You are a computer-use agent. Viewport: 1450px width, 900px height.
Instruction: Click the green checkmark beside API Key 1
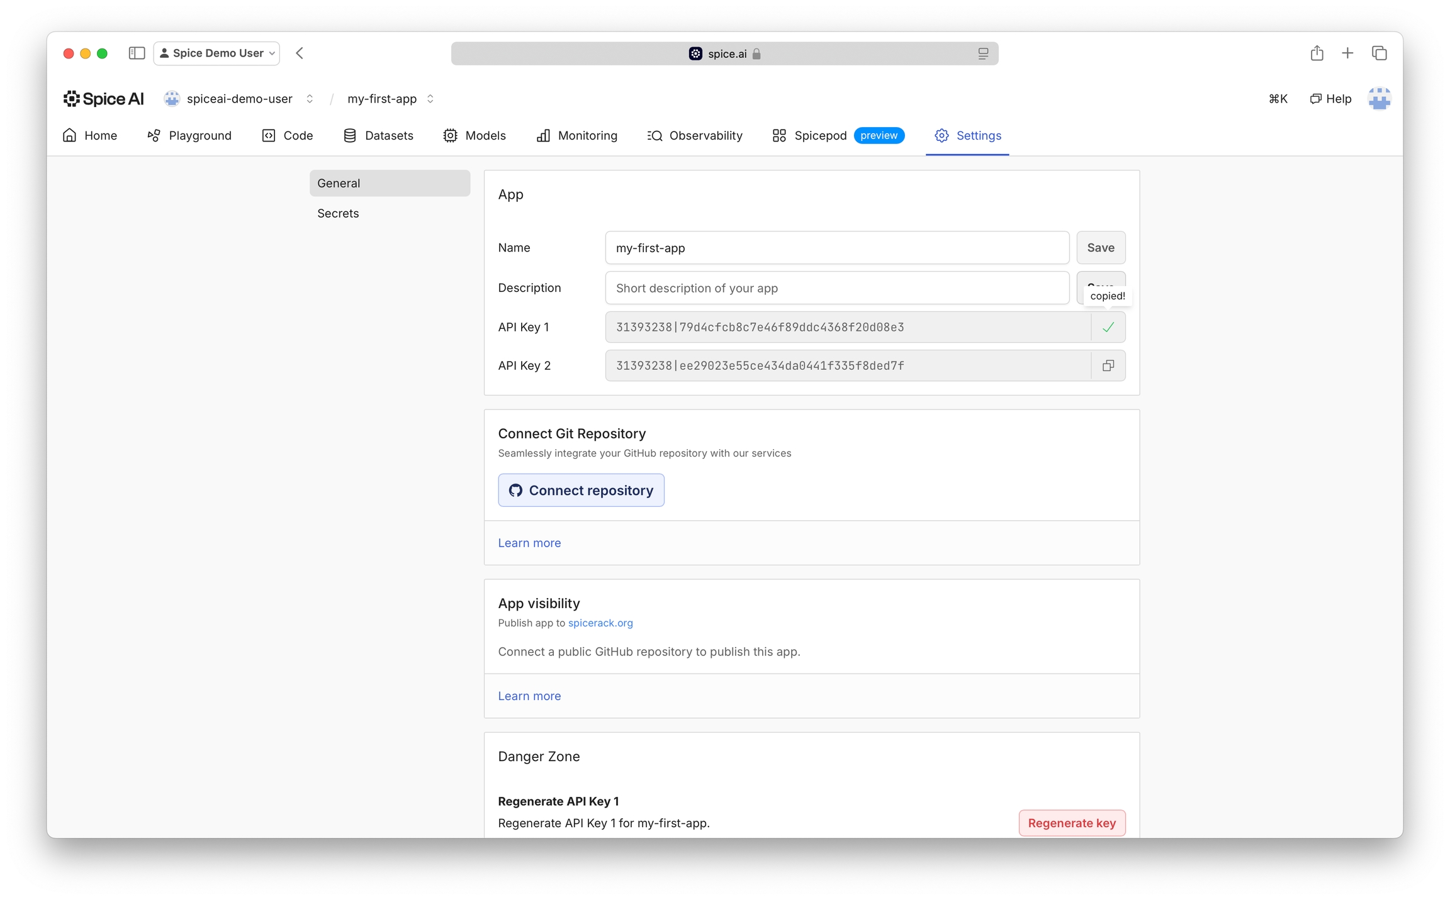click(x=1108, y=327)
